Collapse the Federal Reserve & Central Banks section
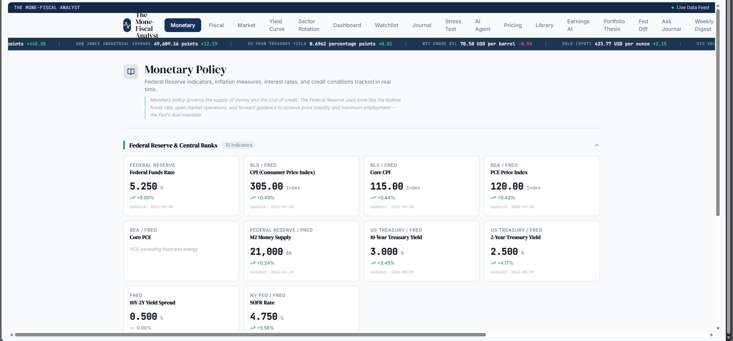 pyautogui.click(x=597, y=145)
